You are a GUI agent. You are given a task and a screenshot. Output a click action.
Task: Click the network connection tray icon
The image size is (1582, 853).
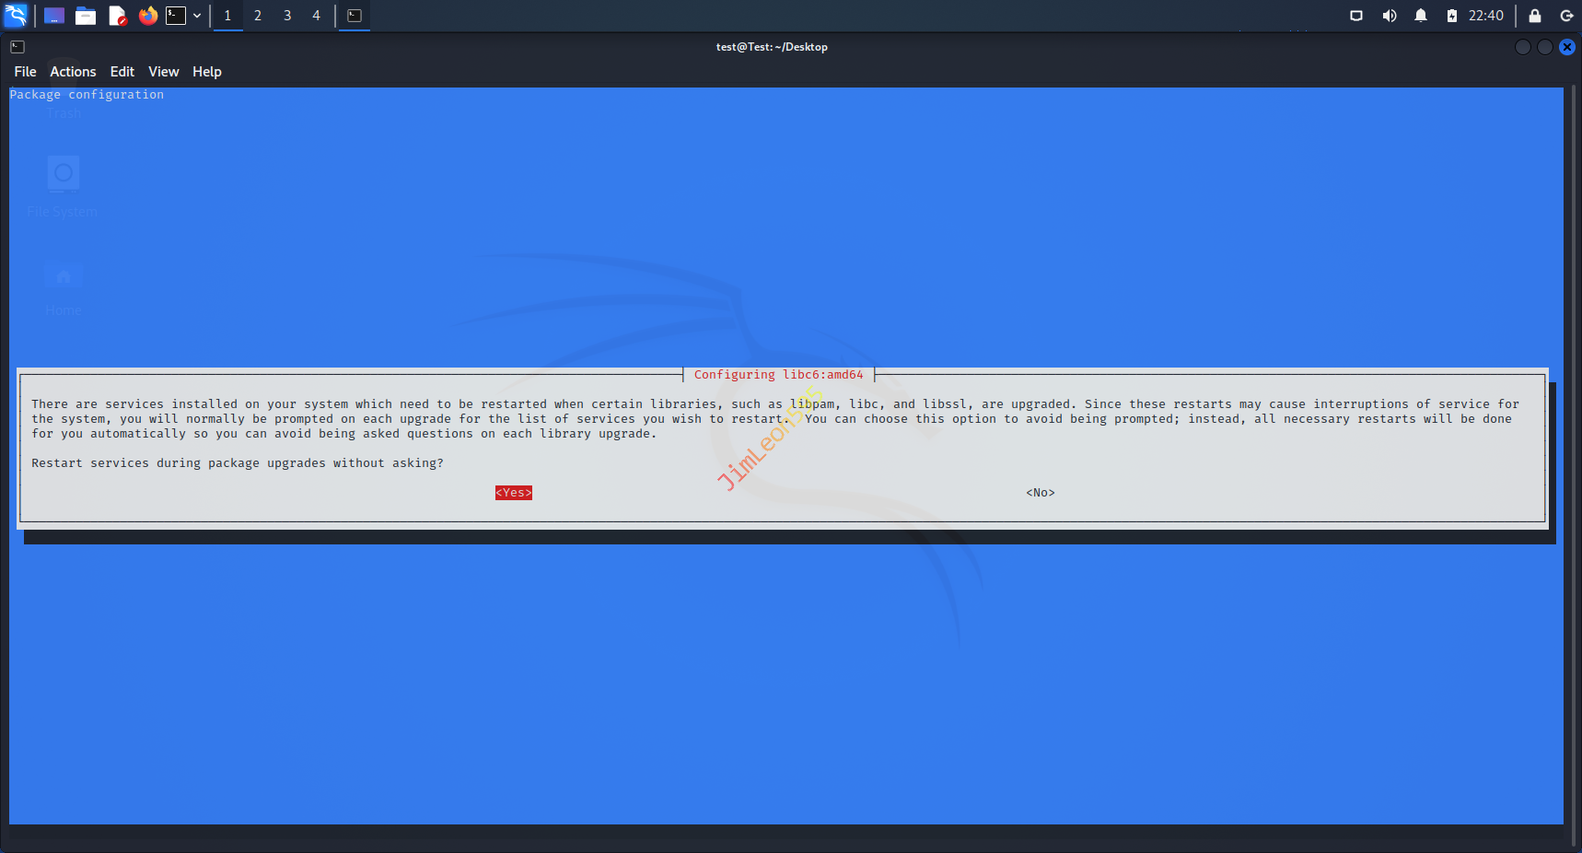point(1356,16)
